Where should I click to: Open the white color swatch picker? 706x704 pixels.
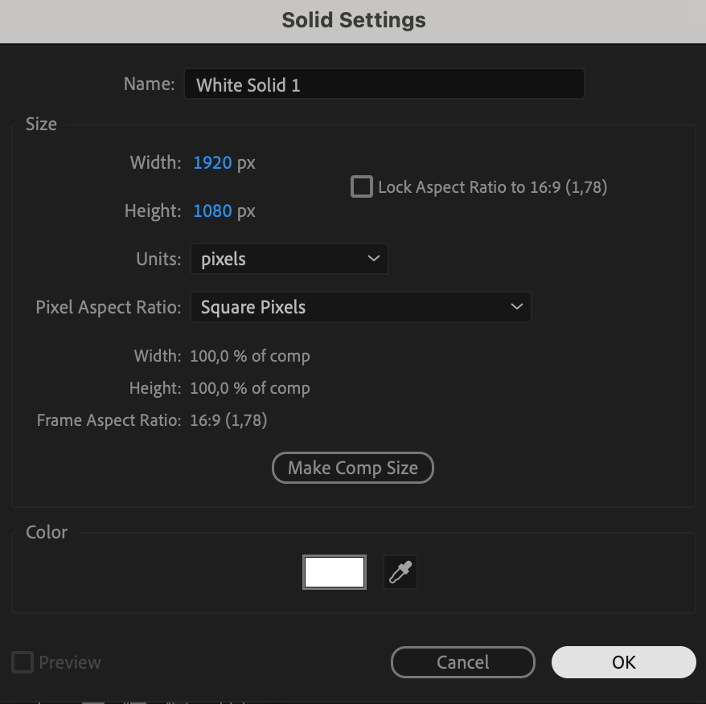[x=335, y=573]
